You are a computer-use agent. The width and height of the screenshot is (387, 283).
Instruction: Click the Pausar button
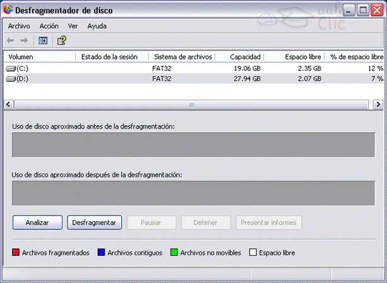click(x=151, y=223)
